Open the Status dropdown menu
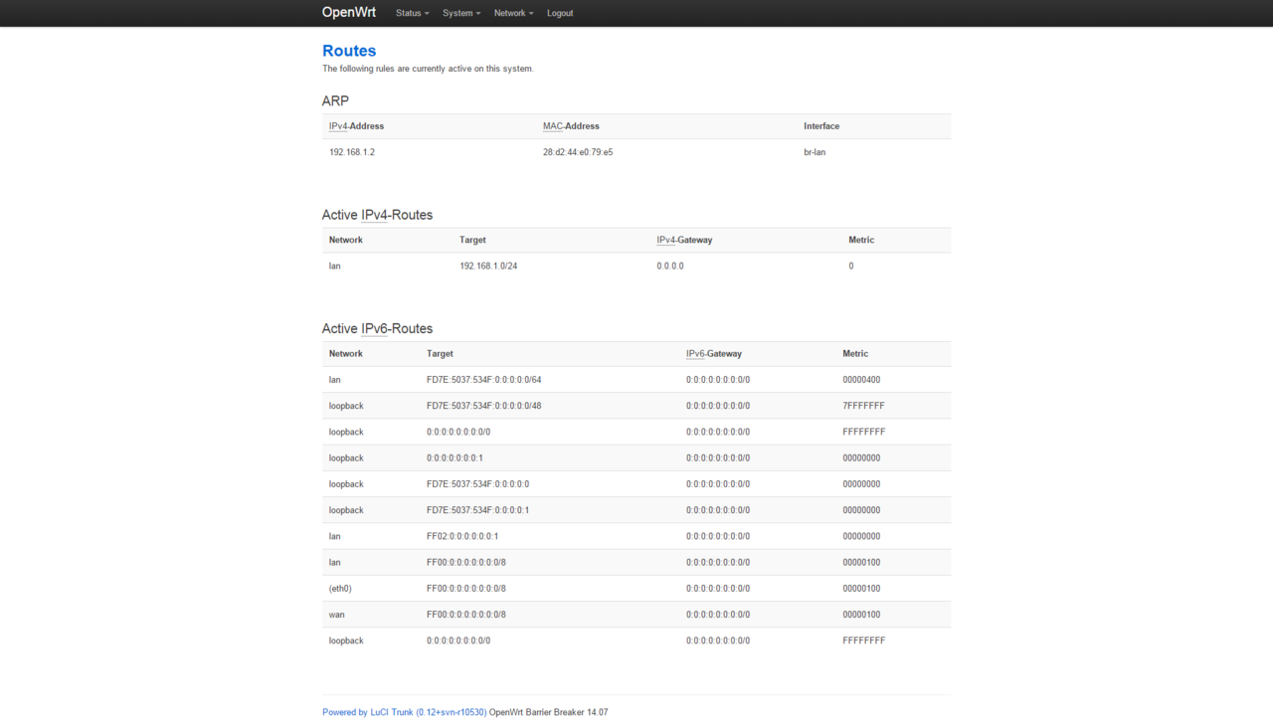 [x=413, y=13]
